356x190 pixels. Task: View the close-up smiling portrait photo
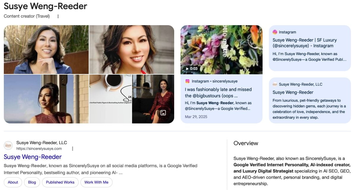coord(131,49)
